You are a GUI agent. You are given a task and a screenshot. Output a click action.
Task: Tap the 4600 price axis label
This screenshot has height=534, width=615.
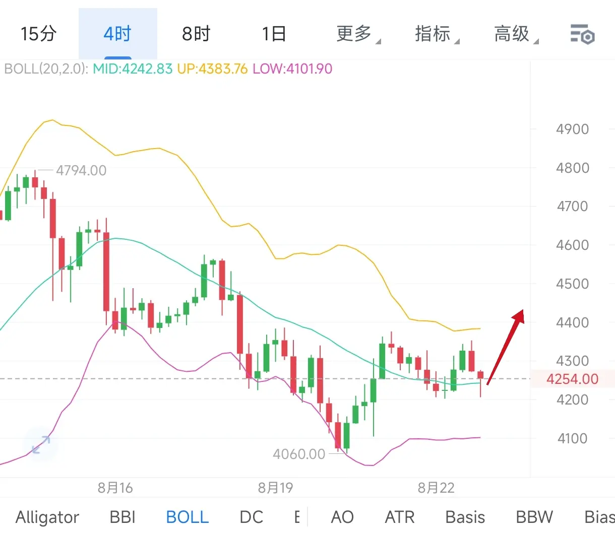(x=573, y=245)
